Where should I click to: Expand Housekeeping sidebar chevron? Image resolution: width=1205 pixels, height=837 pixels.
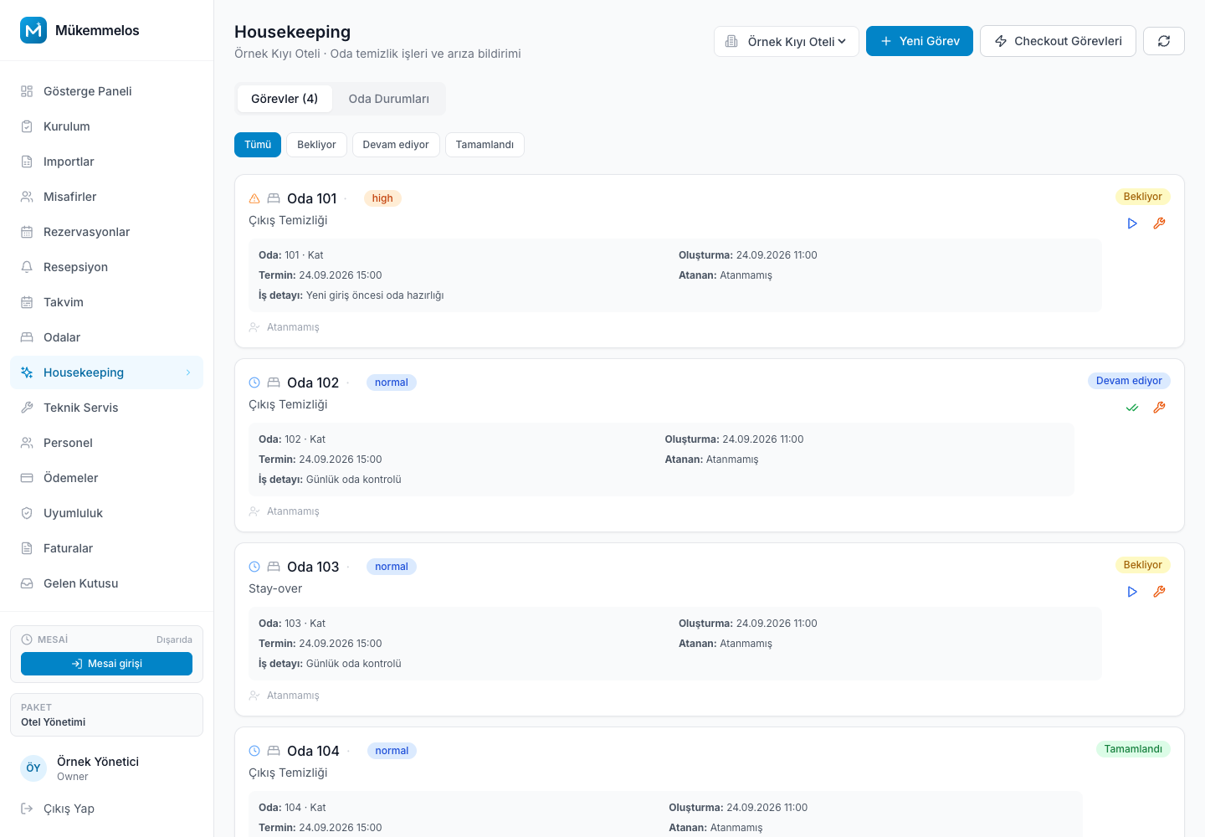[188, 372]
